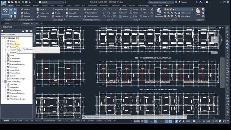Select the Mirror tool in Modify panel
This screenshot has width=231, height=130.
tap(134, 13)
